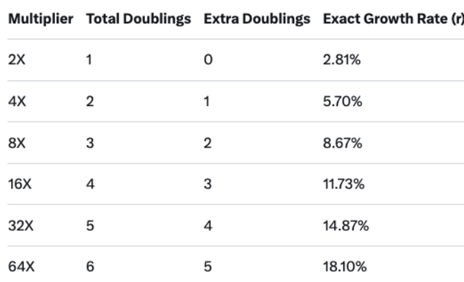Click Extra Doublings value 0 in 2X row
This screenshot has height=282, width=464.
[x=207, y=60]
